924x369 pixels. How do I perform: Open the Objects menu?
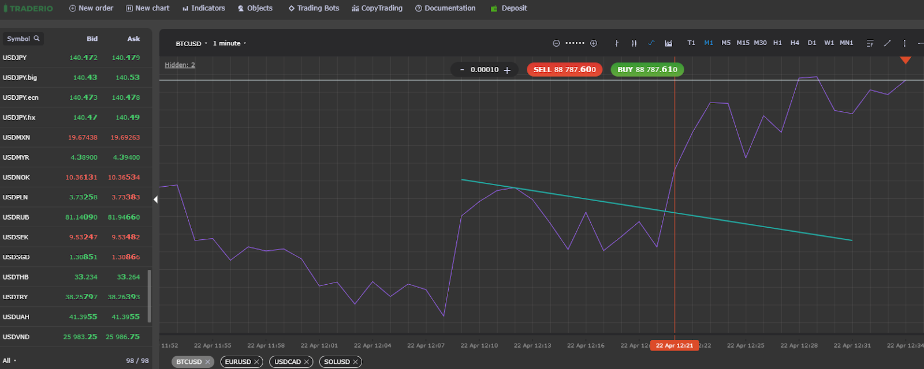pos(255,8)
